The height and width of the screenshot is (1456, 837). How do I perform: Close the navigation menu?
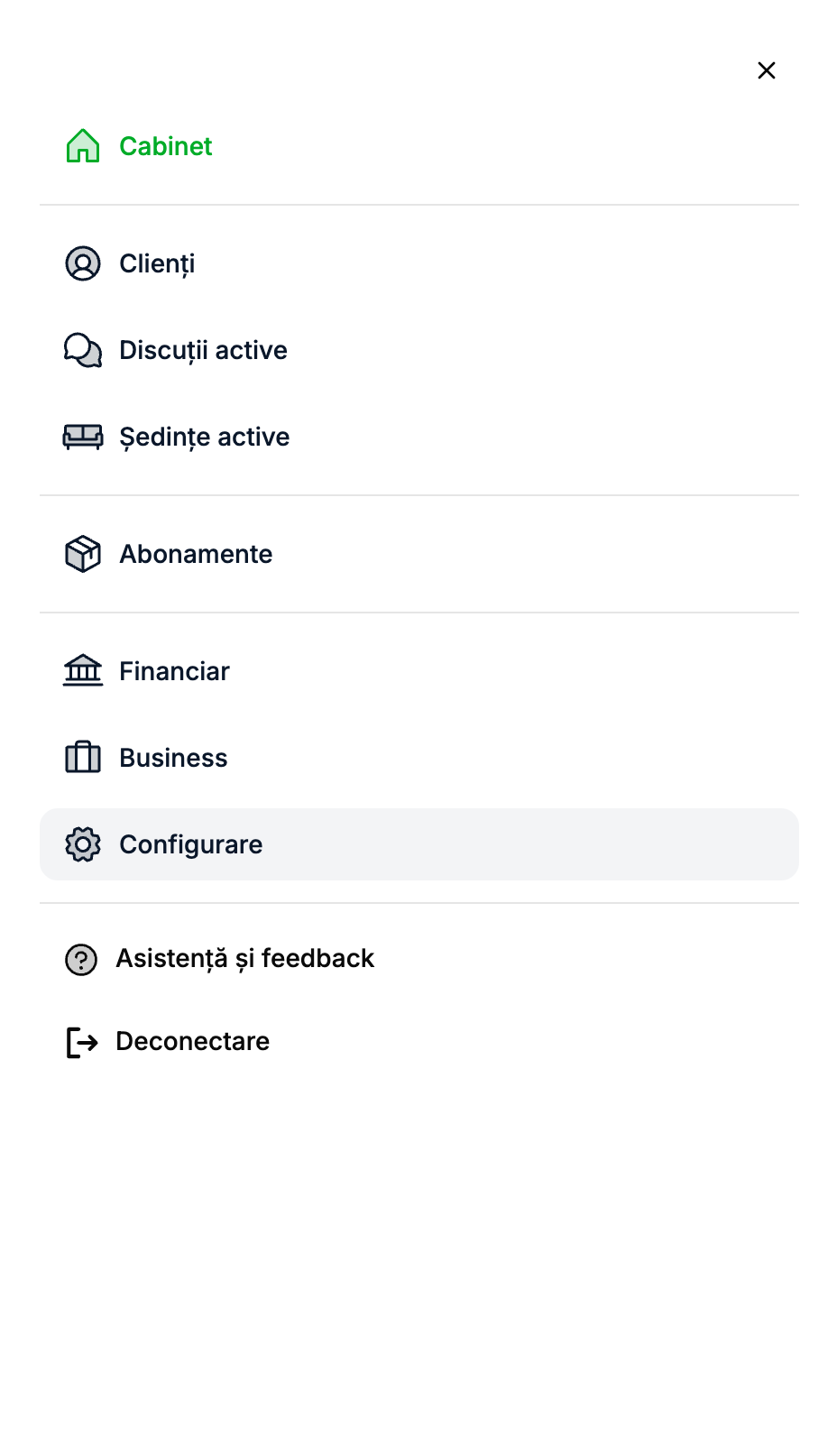[x=767, y=70]
